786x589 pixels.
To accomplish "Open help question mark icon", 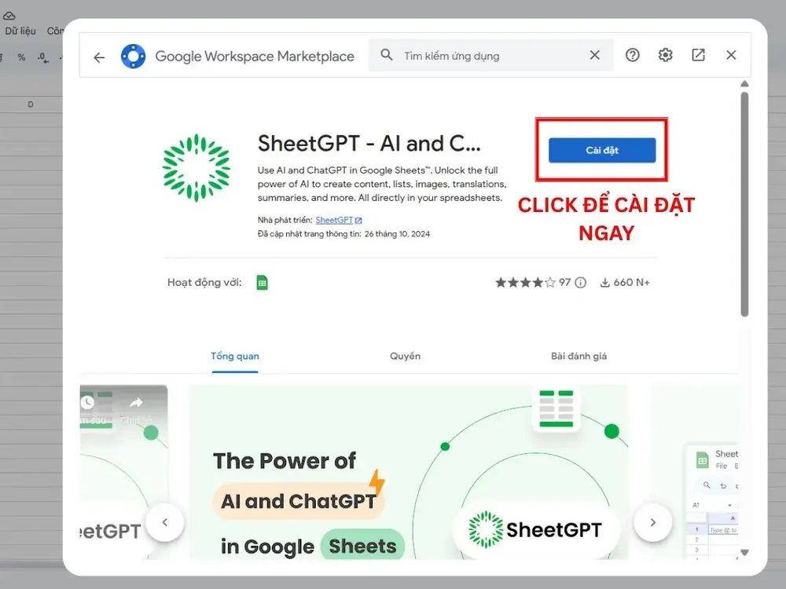I will [632, 55].
